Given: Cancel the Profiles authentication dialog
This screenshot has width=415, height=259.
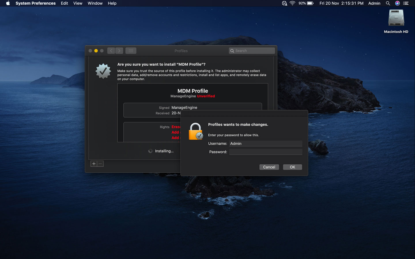Looking at the screenshot, I should tap(269, 167).
